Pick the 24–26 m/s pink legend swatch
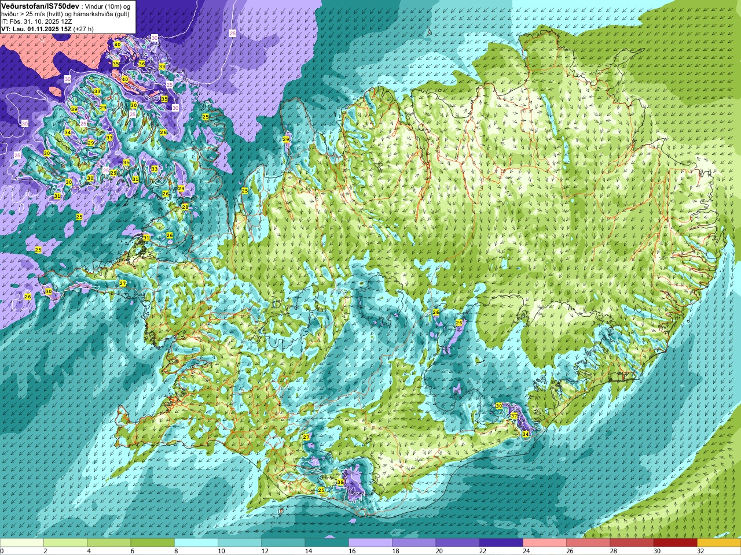This screenshot has height=555, width=741. [545, 542]
